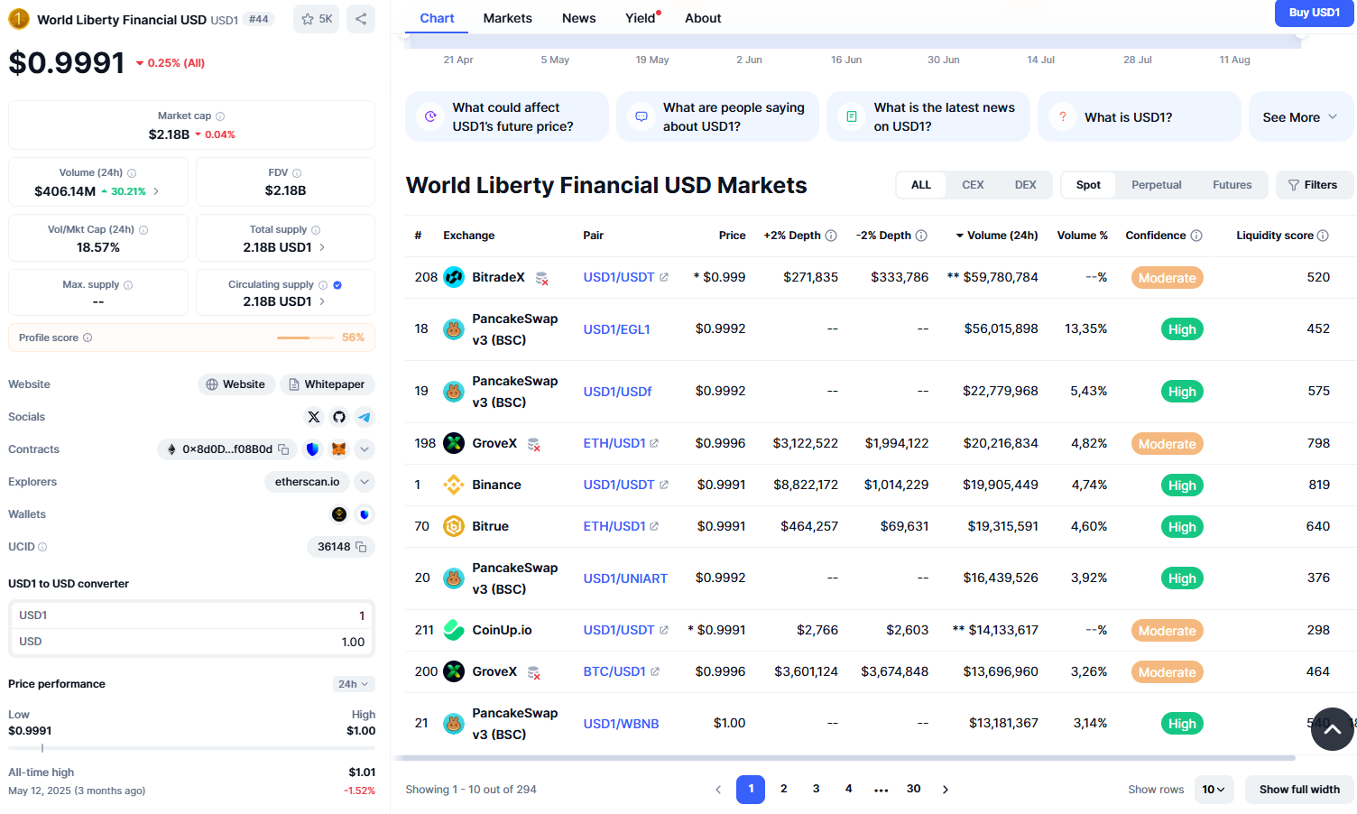The height and width of the screenshot is (814, 1357).
Task: Open the 24h price performance dropdown
Action: click(x=353, y=684)
